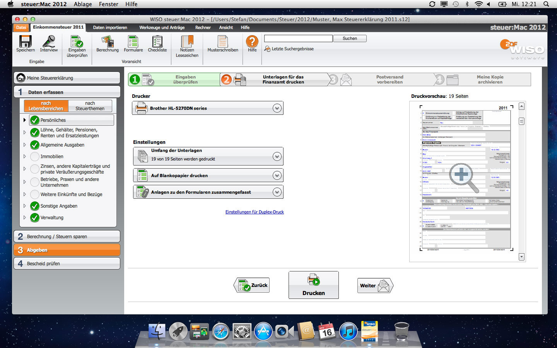Click the orange Hilfe question mark

(x=252, y=41)
